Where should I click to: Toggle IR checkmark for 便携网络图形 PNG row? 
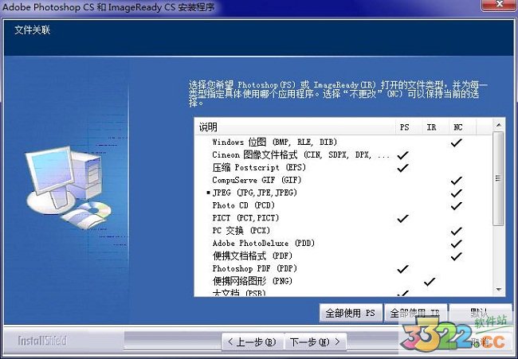(430, 282)
